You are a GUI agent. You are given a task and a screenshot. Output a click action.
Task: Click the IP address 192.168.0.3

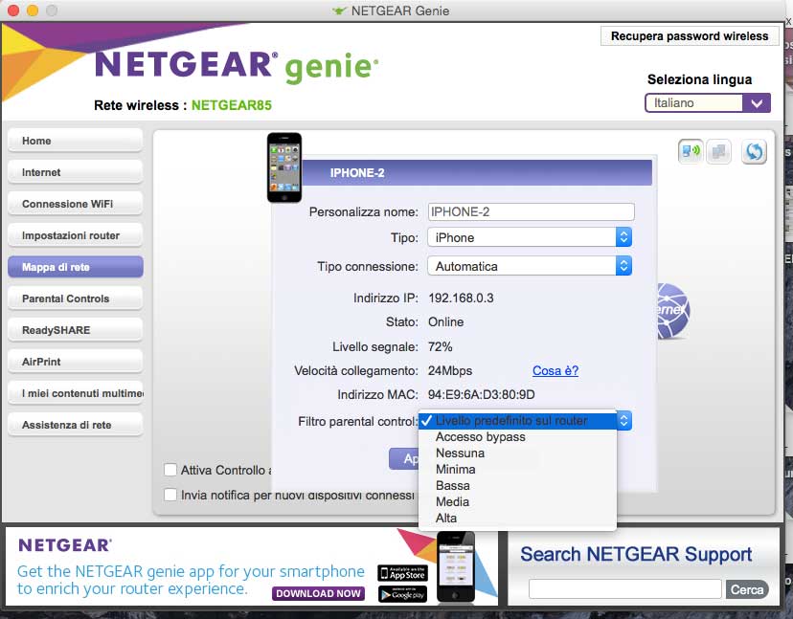[x=461, y=298]
